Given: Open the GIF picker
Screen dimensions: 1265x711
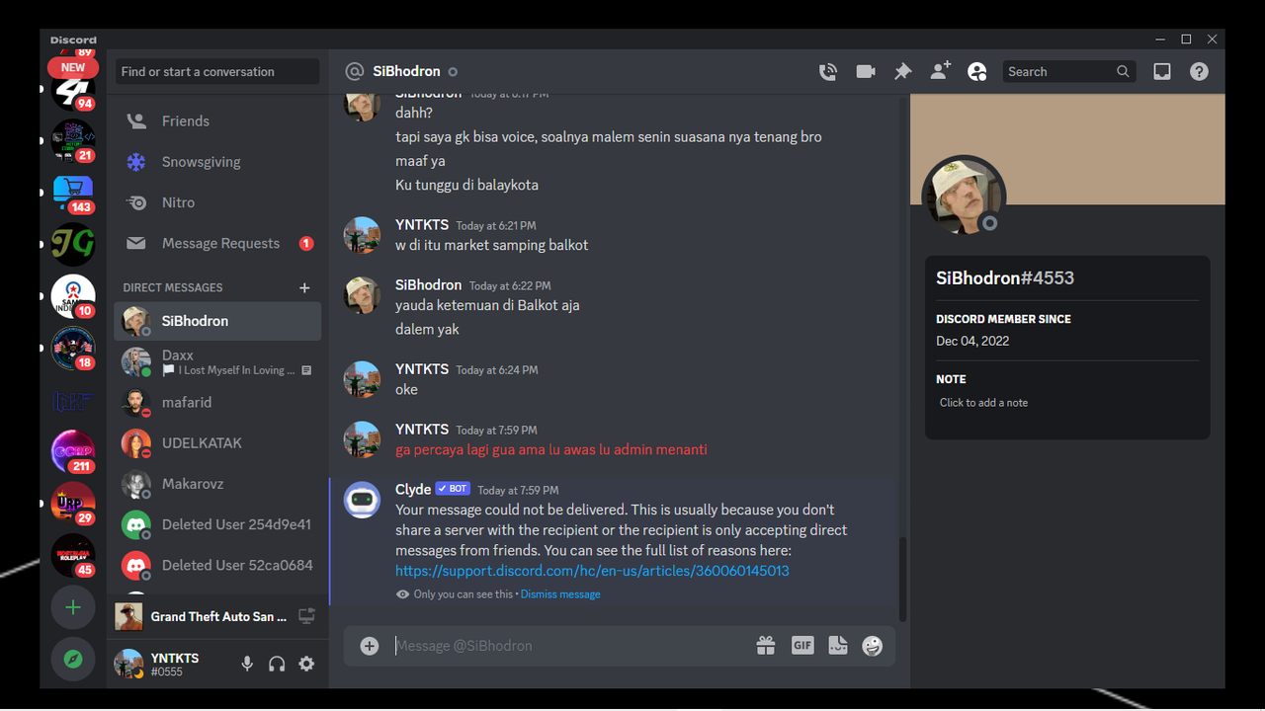Looking at the screenshot, I should point(802,646).
